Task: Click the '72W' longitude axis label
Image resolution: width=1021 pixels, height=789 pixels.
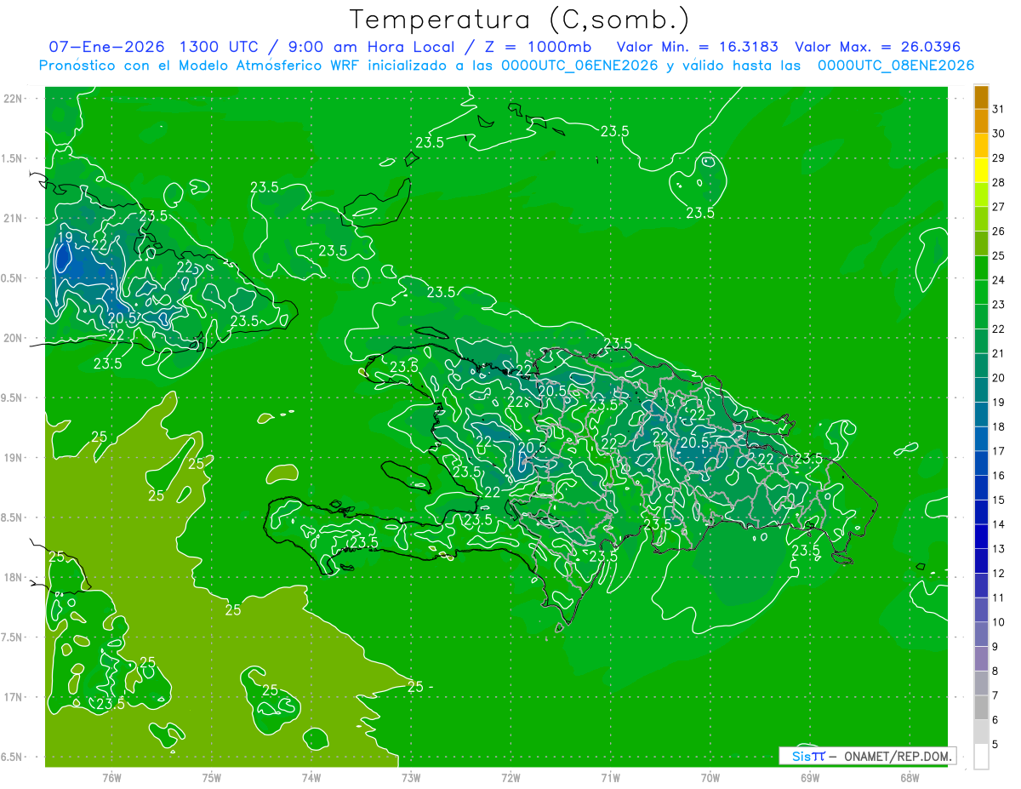Action: click(511, 778)
